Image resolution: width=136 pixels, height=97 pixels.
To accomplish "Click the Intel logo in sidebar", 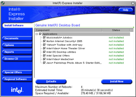I will coord(17,90).
